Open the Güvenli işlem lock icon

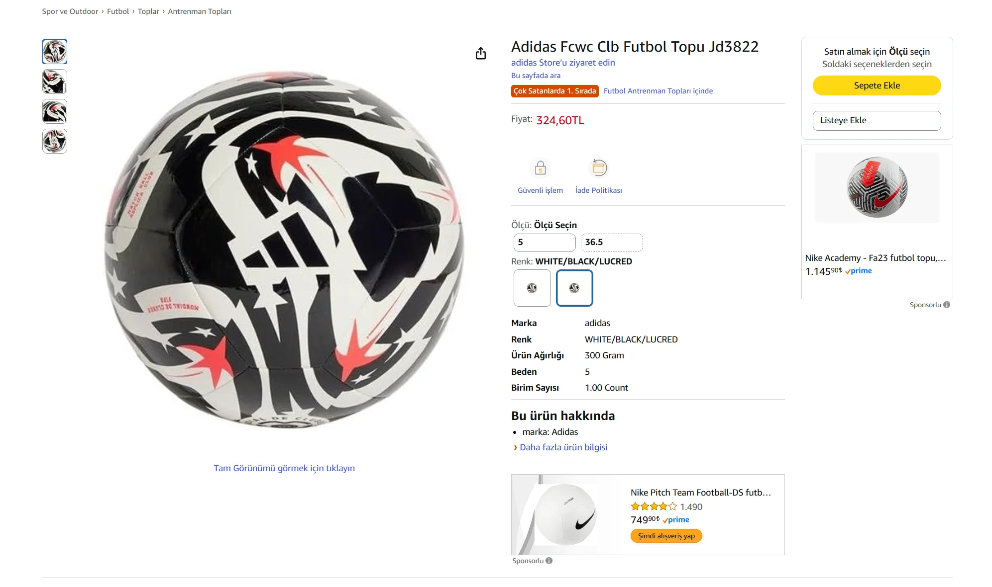click(540, 168)
